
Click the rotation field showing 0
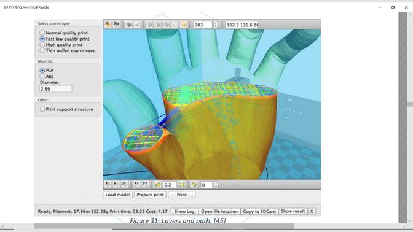[206, 185]
